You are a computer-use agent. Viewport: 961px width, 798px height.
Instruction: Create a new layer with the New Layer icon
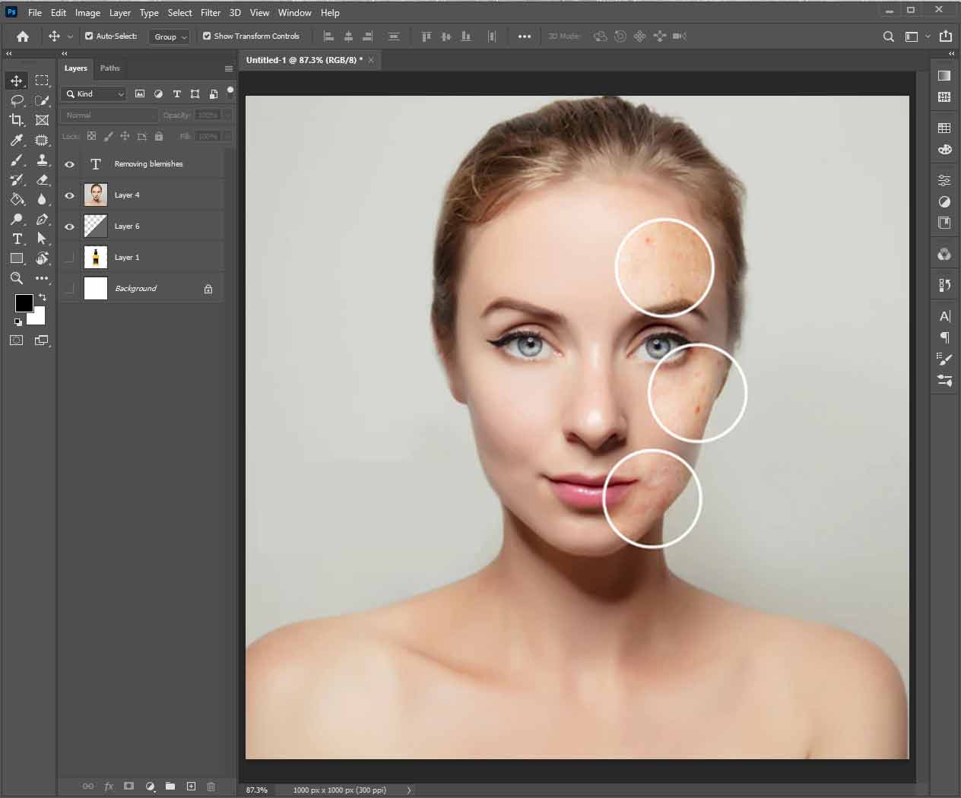(x=190, y=787)
